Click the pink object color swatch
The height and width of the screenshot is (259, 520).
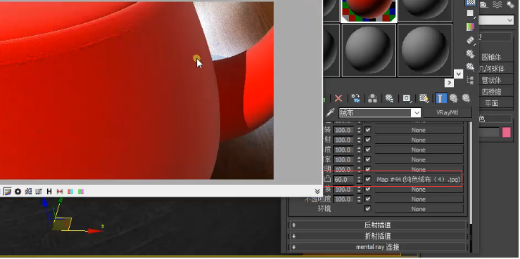point(507,133)
